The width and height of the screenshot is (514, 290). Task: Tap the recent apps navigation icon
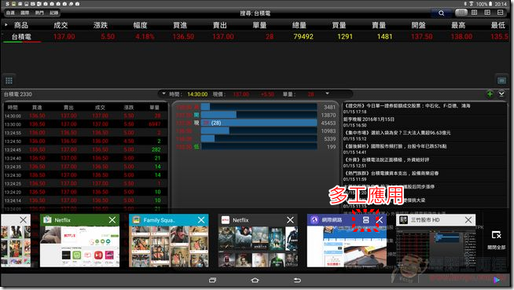point(212,280)
